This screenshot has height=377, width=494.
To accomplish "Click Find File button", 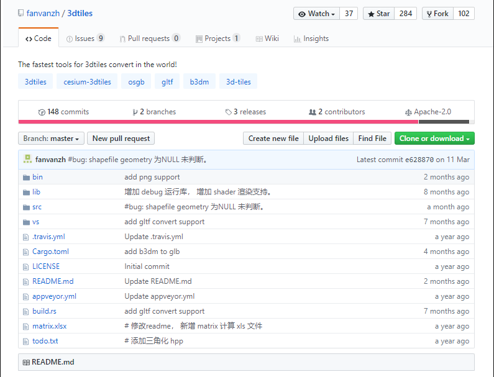I will tap(372, 139).
